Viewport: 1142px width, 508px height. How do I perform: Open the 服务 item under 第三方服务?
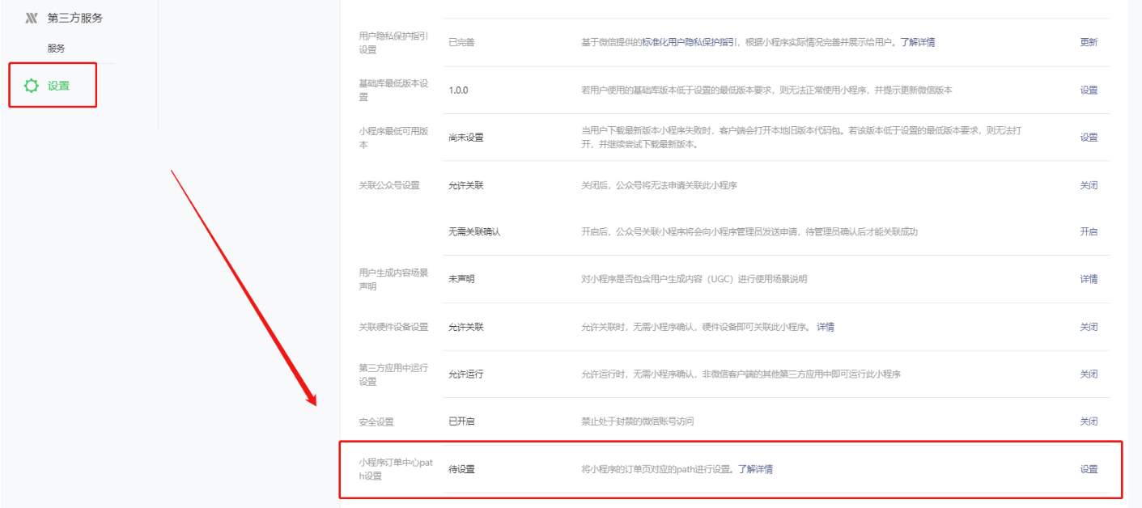click(x=56, y=49)
